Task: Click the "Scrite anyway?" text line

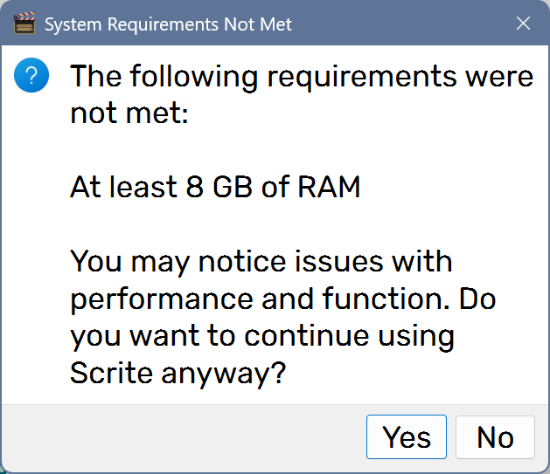Action: (178, 373)
